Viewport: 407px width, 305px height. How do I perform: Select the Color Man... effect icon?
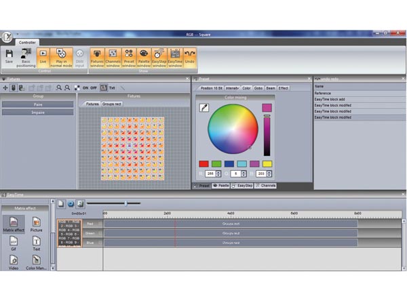click(36, 262)
